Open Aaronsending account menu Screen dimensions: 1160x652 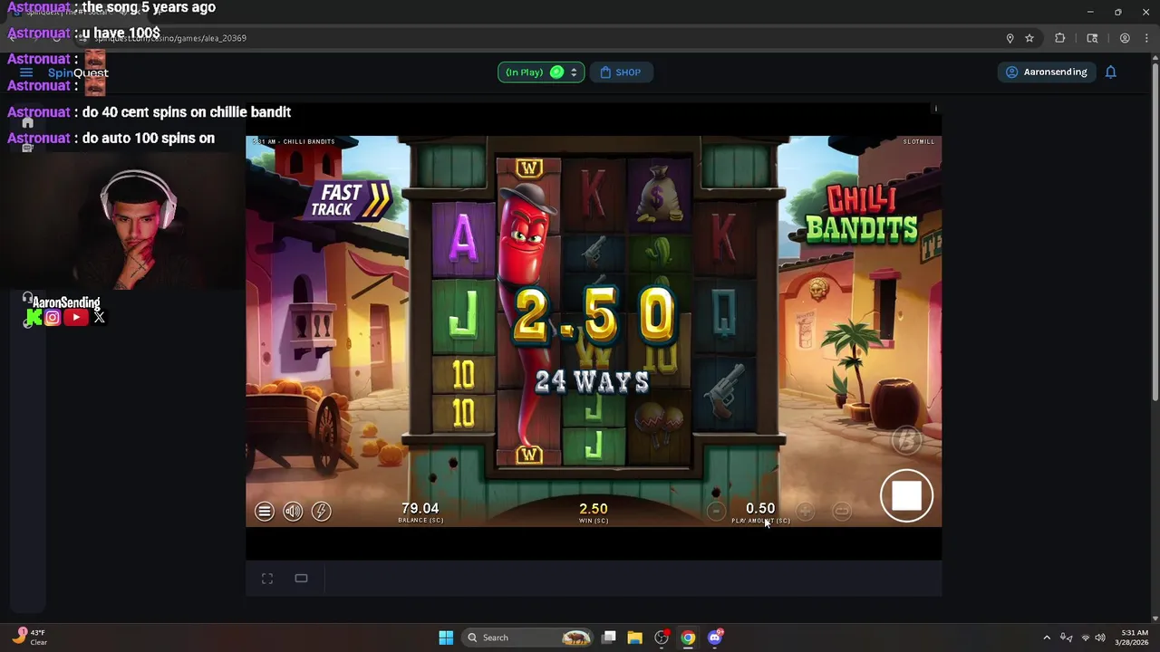click(1046, 72)
